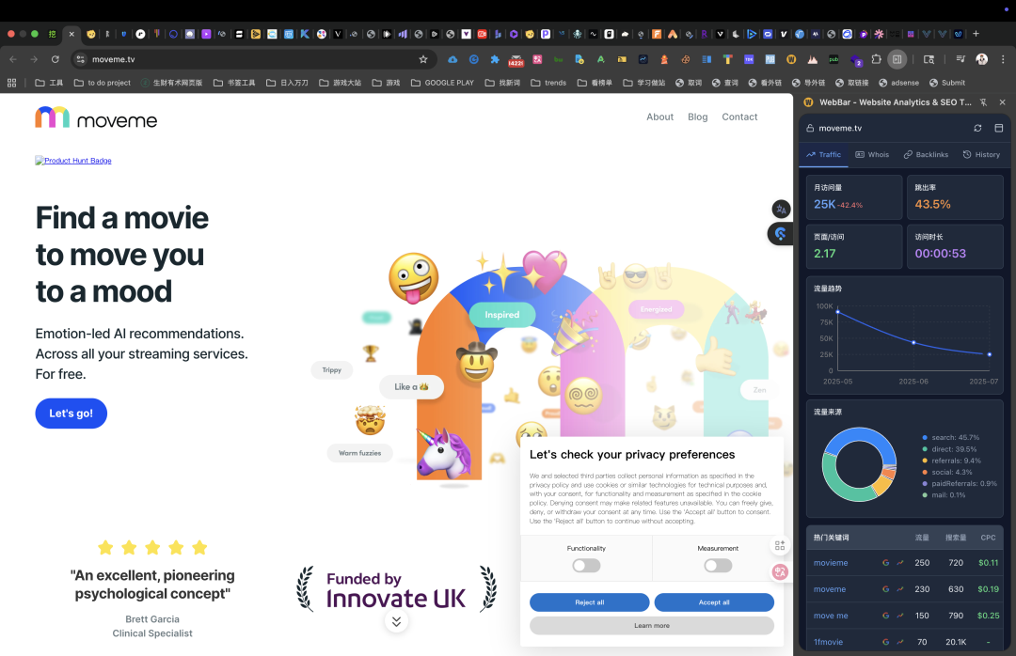Bookmark this page with the star icon
The width and height of the screenshot is (1016, 656).
tap(423, 59)
